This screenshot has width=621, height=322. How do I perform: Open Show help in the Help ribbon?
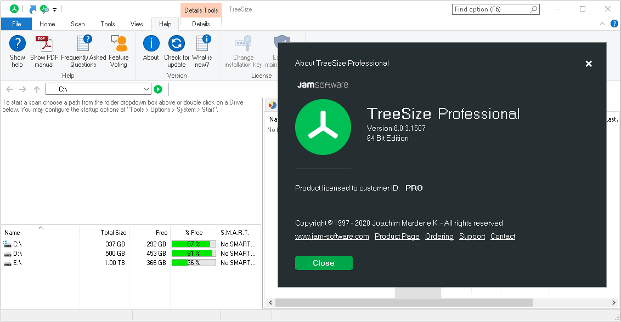pyautogui.click(x=18, y=51)
